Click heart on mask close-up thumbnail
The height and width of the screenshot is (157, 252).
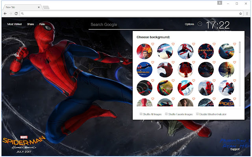click(173, 62)
